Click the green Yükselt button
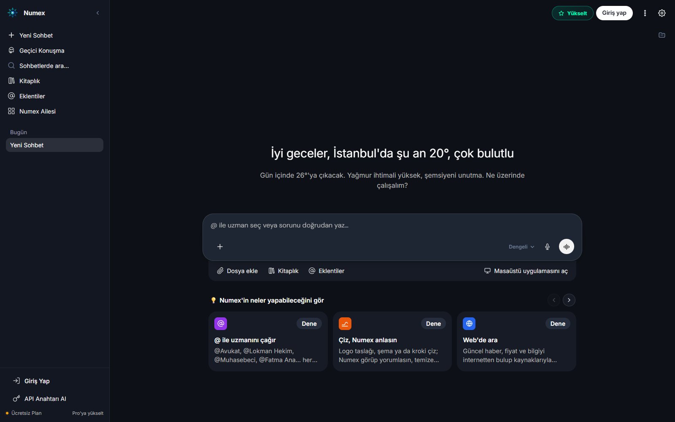Screen dimensions: 675x422 pos(572,13)
